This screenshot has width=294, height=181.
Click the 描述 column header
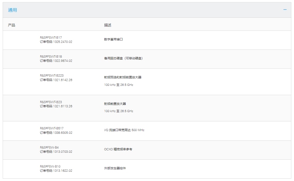(108, 25)
